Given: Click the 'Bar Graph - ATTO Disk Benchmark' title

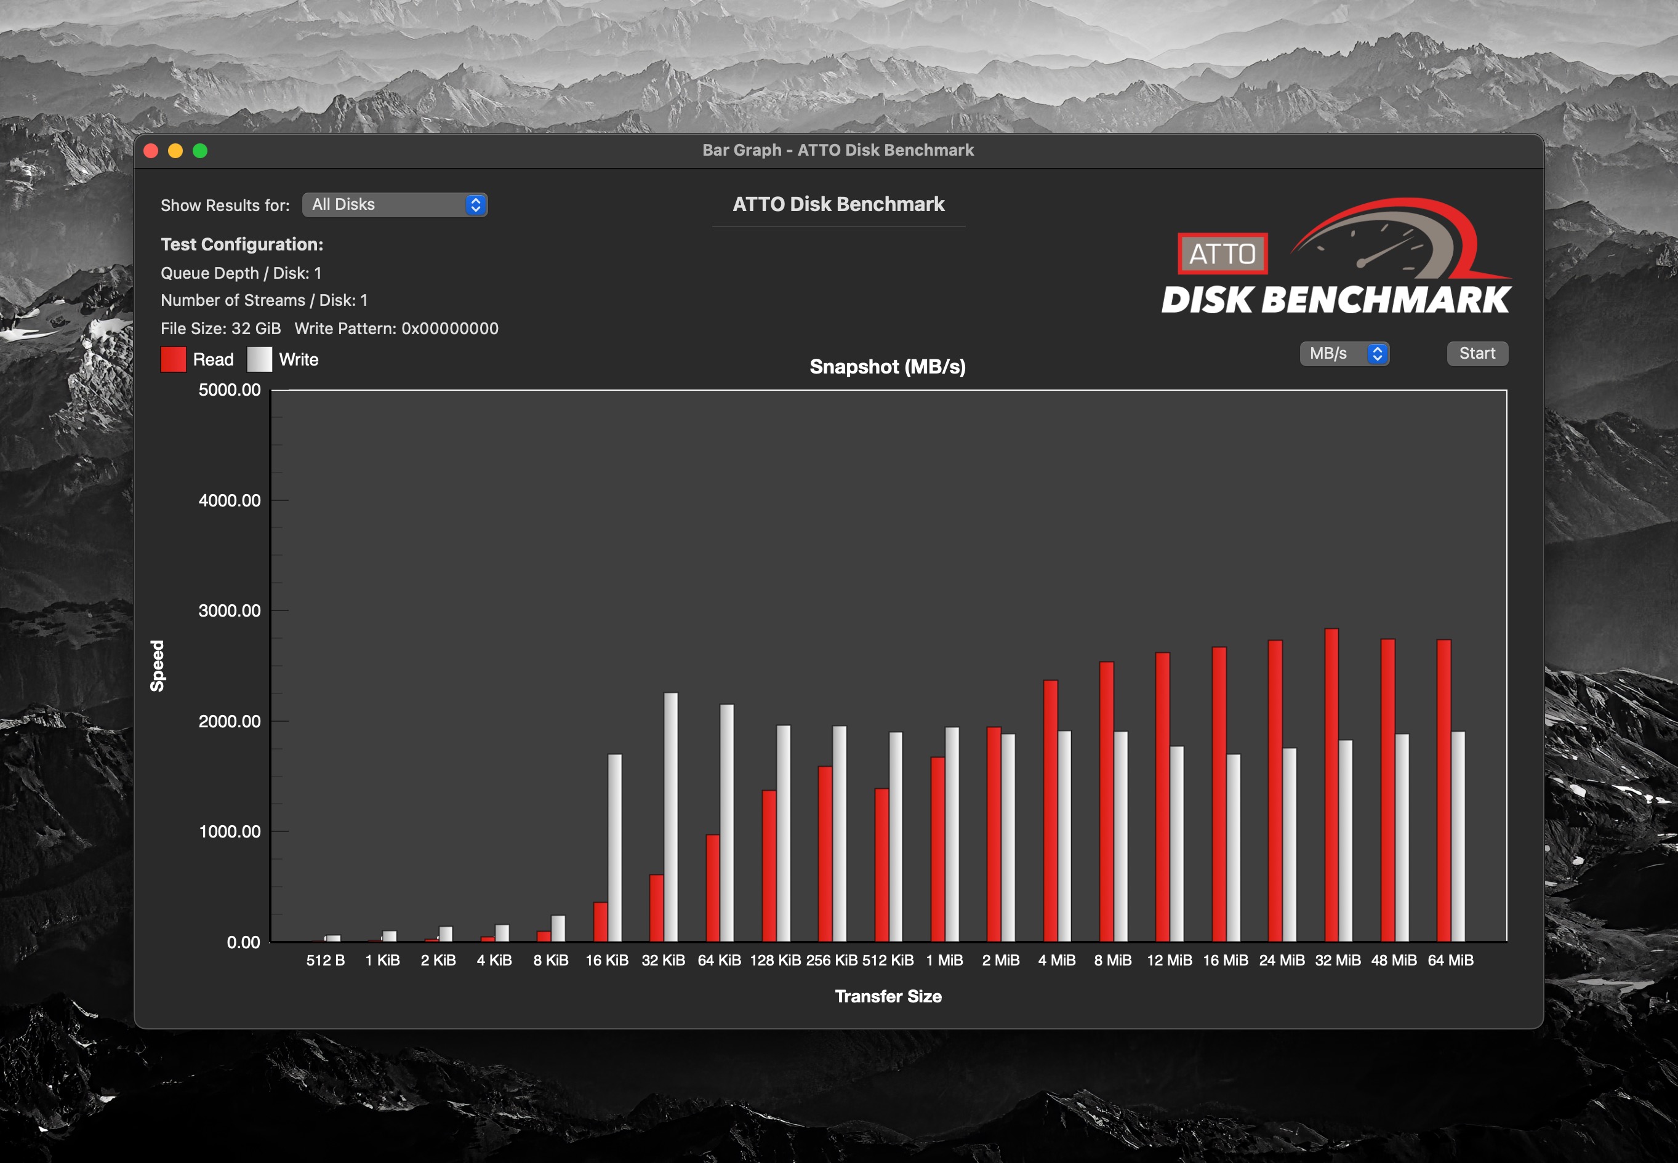Looking at the screenshot, I should [x=838, y=150].
